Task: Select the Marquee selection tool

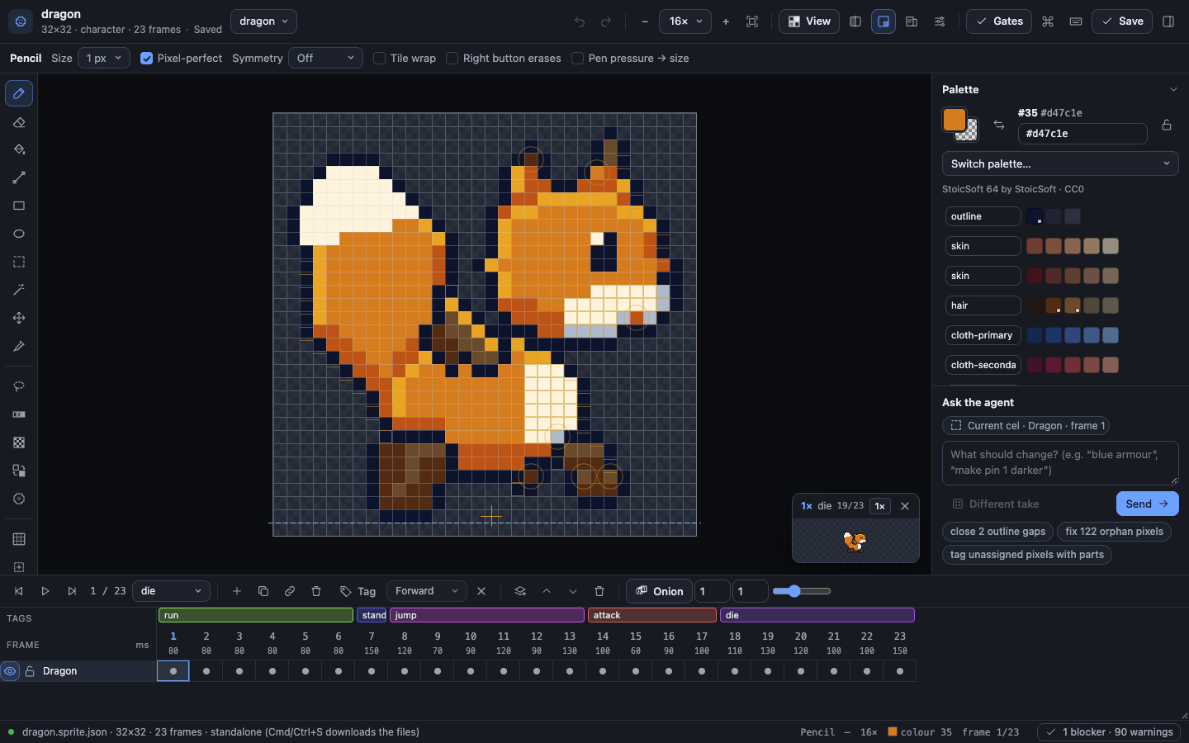Action: pyautogui.click(x=19, y=262)
